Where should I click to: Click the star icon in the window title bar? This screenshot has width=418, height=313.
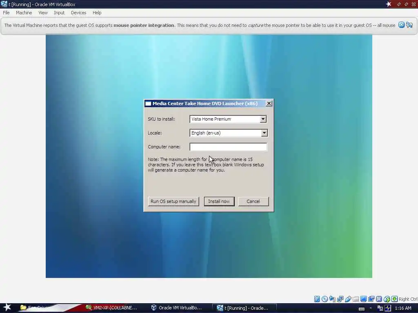[x=389, y=4]
